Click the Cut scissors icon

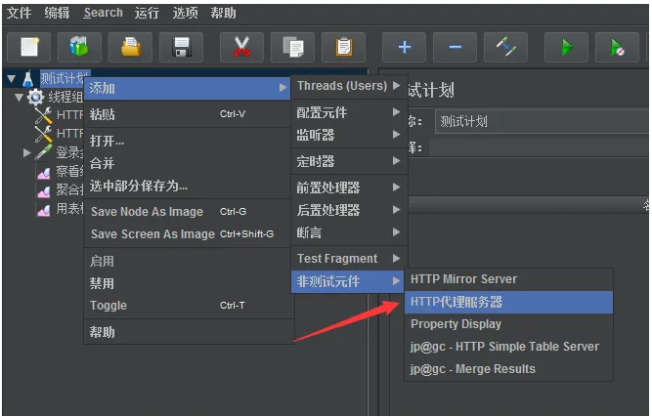[x=241, y=47]
